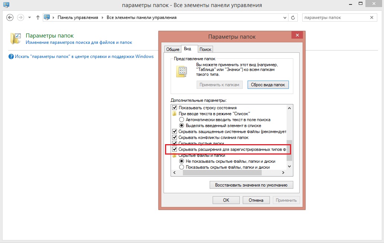Open recent locations dropdown arrow
Image resolution: width=384 pixels, height=243 pixels.
[x=29, y=17]
